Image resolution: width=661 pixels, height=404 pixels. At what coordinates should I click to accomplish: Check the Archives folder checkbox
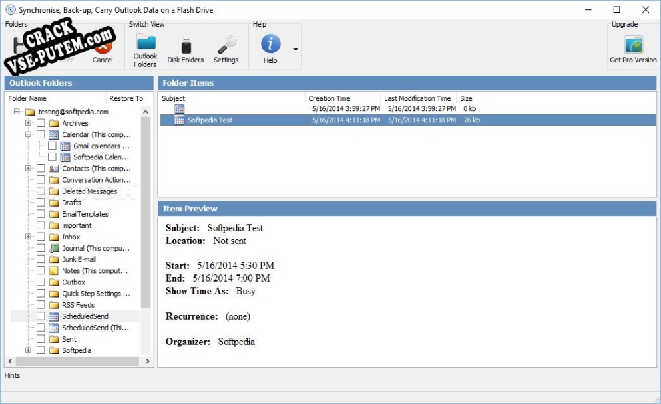coord(41,123)
